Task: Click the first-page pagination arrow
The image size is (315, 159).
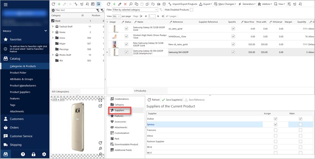Action: coord(141,16)
